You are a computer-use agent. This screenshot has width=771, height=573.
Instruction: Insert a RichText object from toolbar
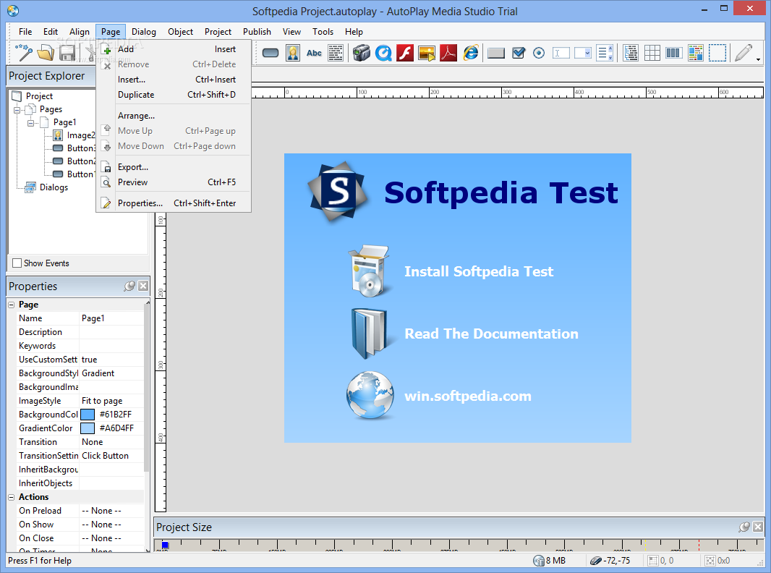click(695, 53)
